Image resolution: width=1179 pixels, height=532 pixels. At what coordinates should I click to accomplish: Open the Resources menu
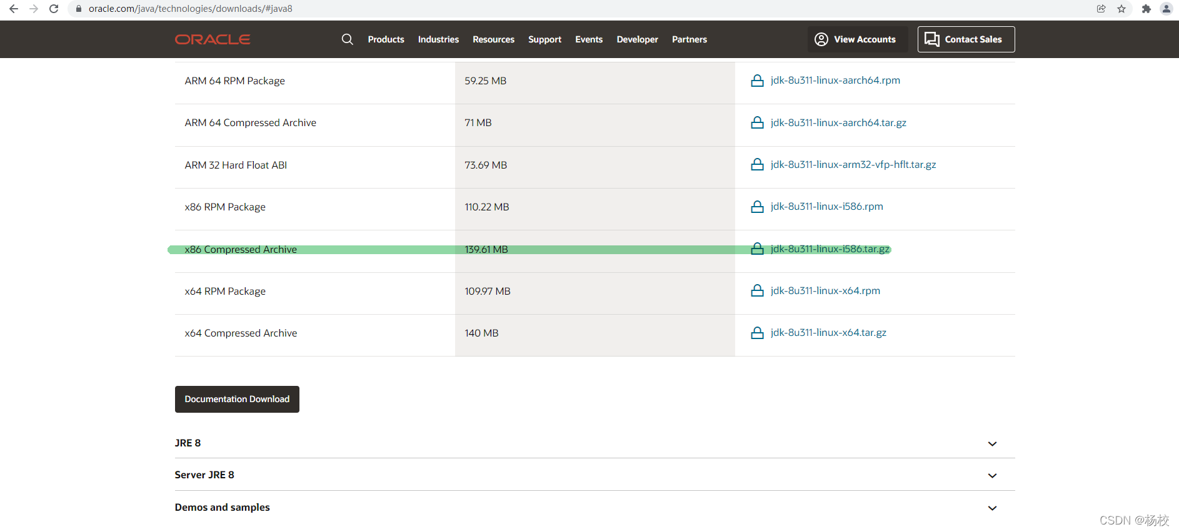pos(493,39)
